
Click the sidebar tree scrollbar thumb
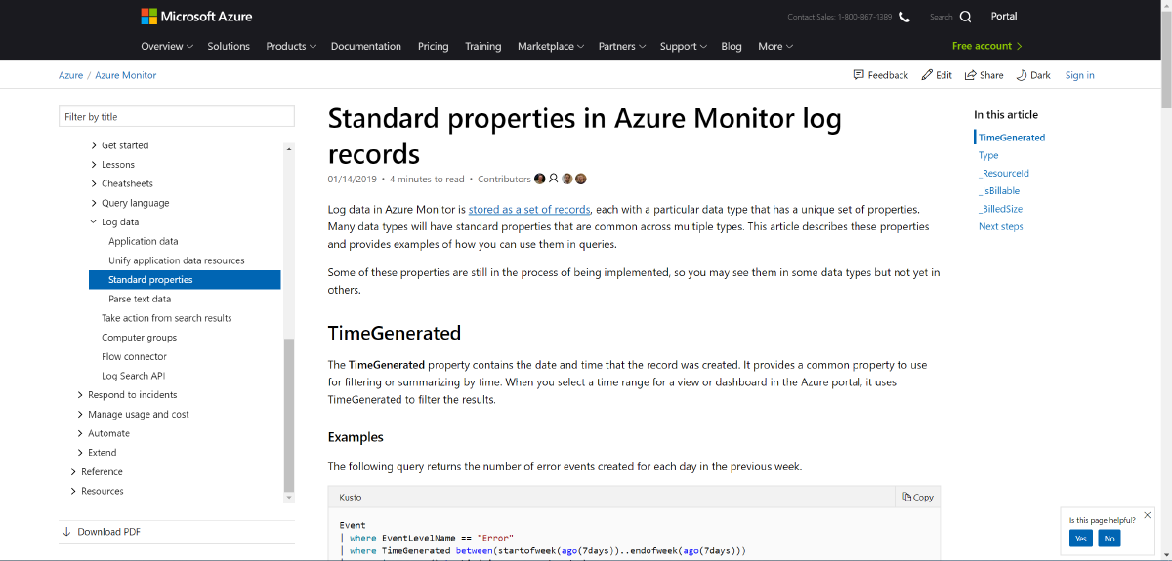pyautogui.click(x=288, y=415)
